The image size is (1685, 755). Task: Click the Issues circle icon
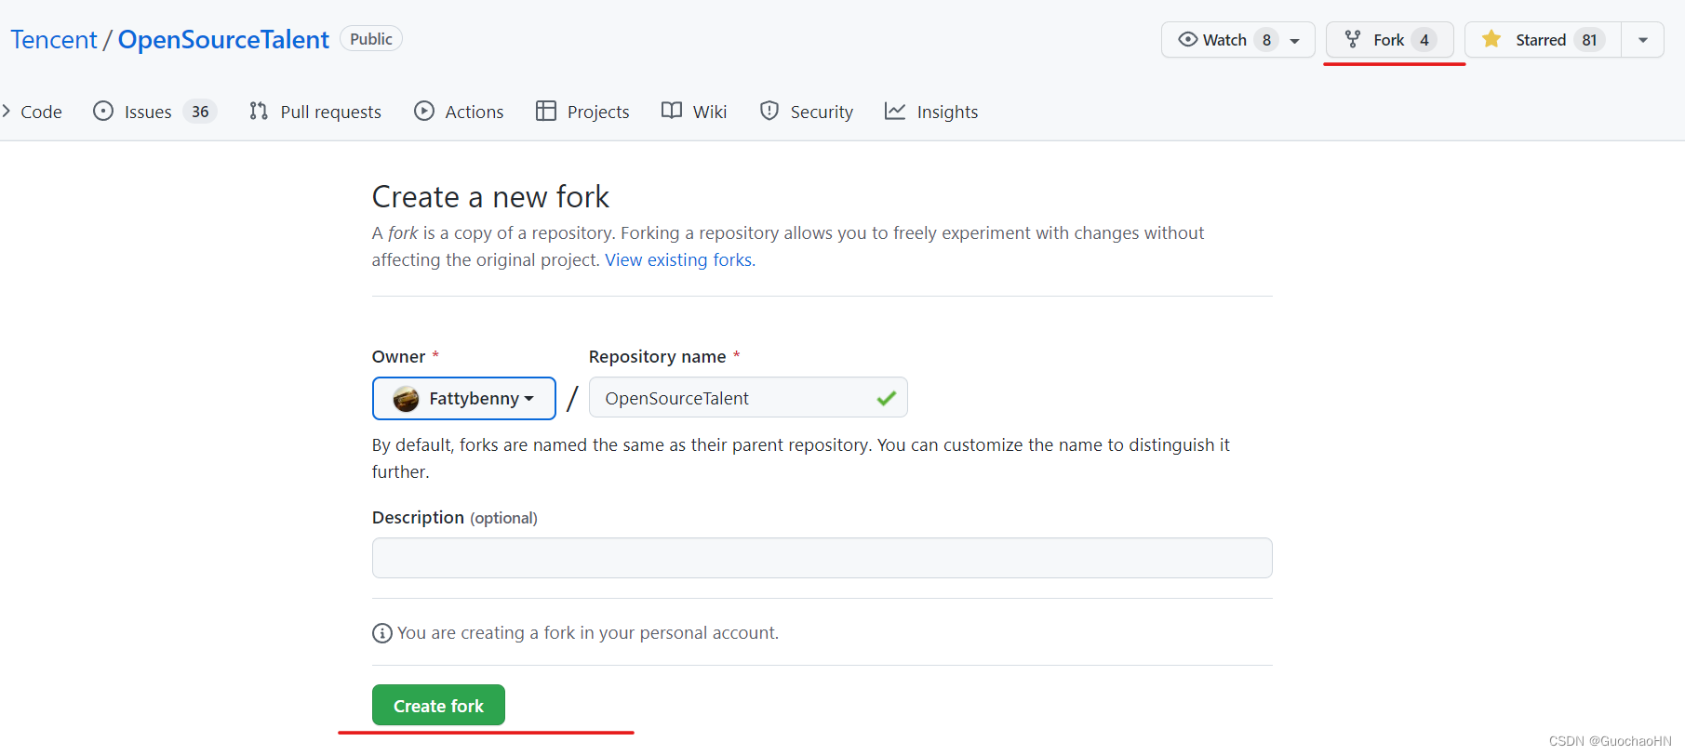[103, 112]
